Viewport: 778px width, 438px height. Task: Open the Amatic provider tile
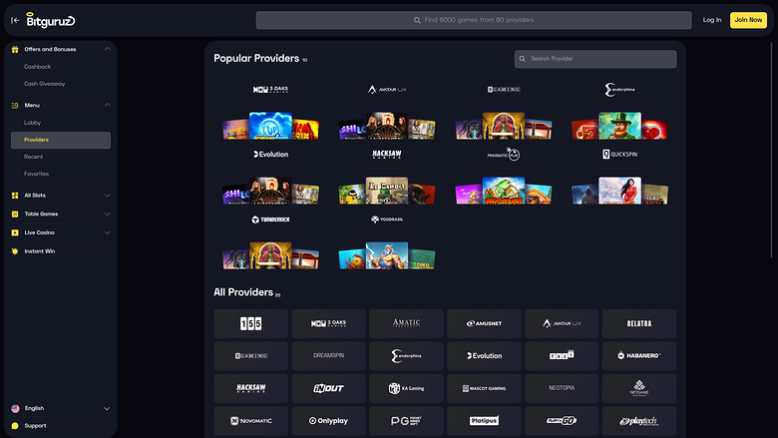pos(406,323)
